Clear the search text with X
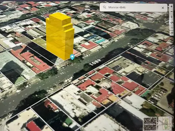Viewport: 175px width, 131px height. click(163, 8)
